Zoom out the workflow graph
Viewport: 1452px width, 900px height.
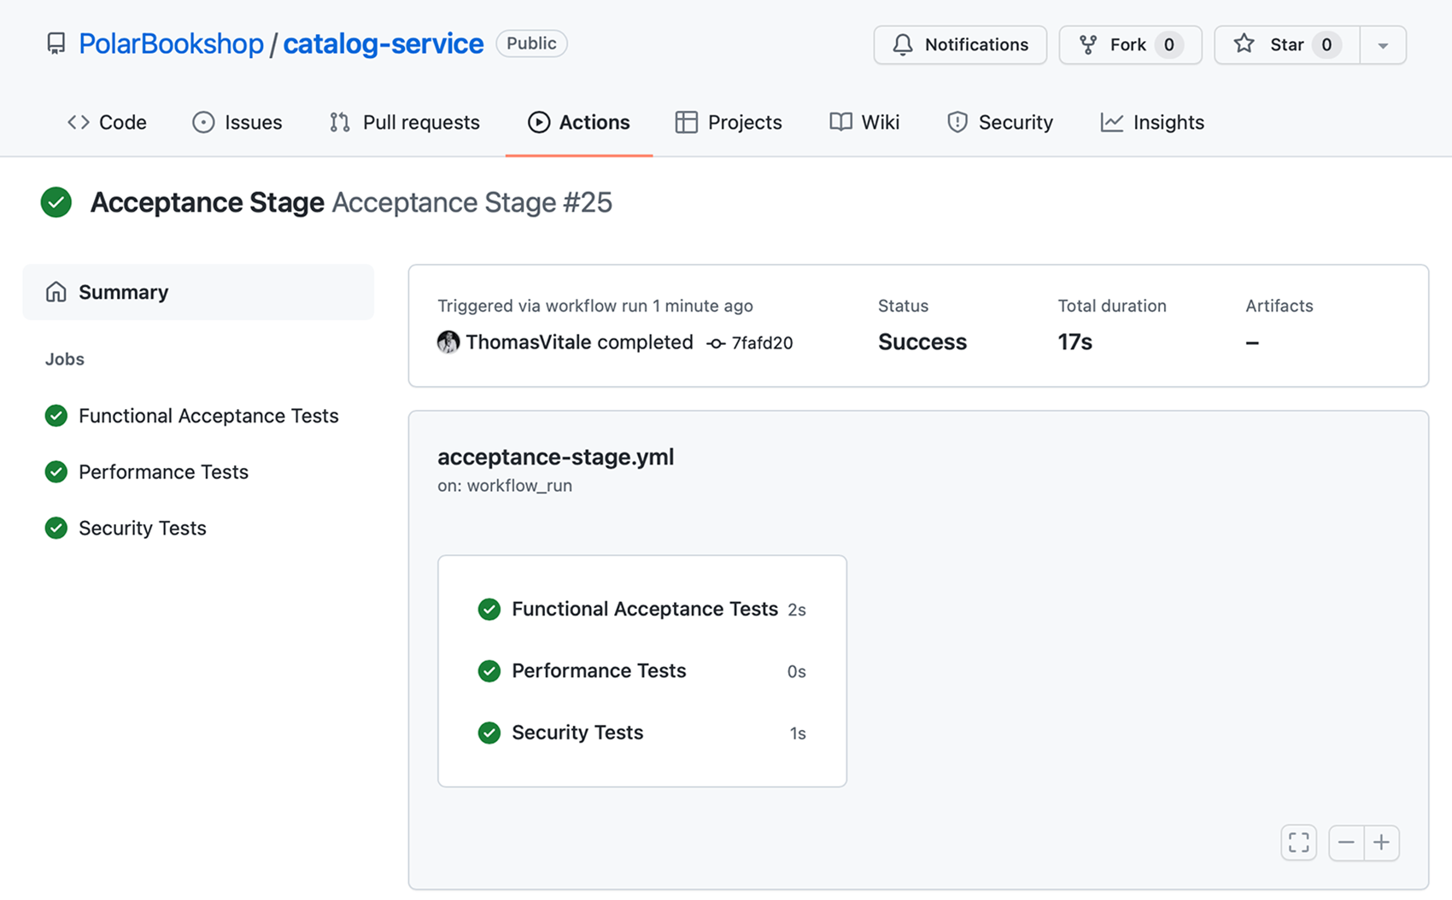(x=1346, y=843)
